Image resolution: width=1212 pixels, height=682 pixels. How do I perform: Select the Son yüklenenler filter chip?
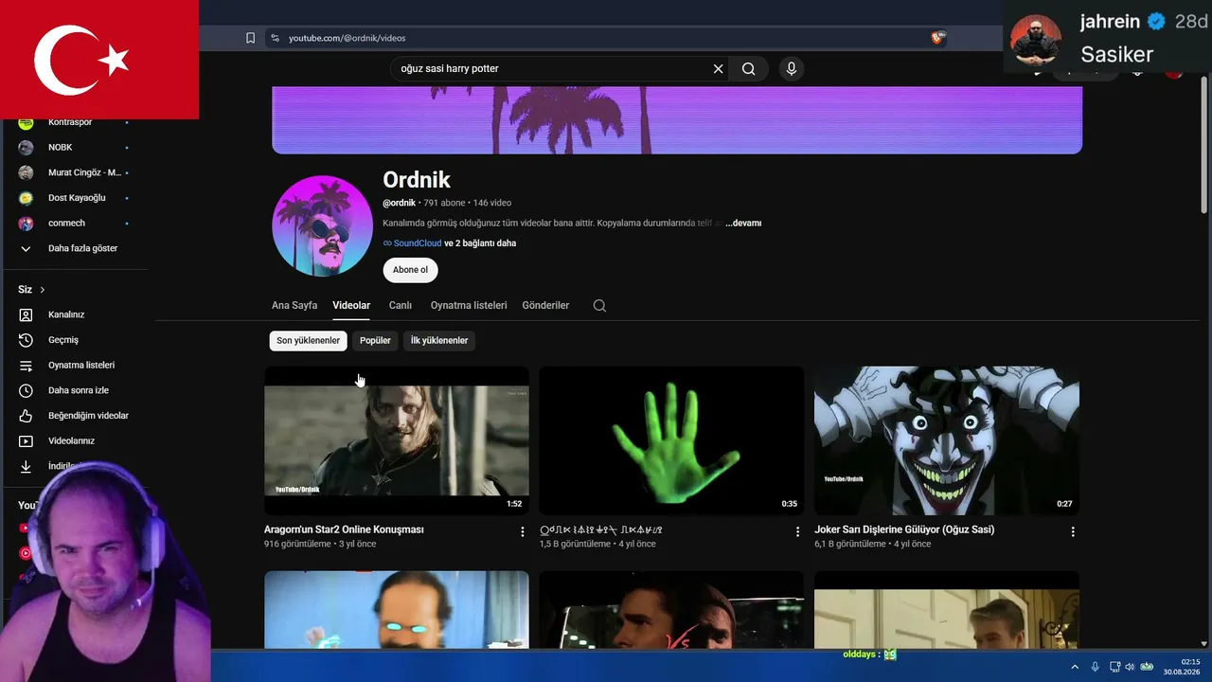point(308,341)
